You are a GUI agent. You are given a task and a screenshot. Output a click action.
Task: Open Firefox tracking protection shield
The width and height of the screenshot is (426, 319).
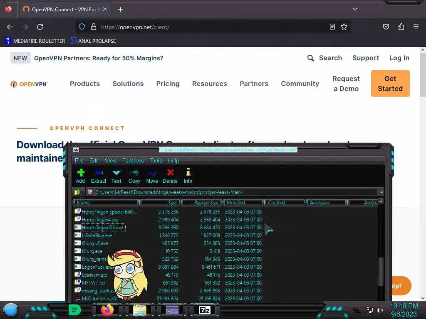tap(82, 27)
